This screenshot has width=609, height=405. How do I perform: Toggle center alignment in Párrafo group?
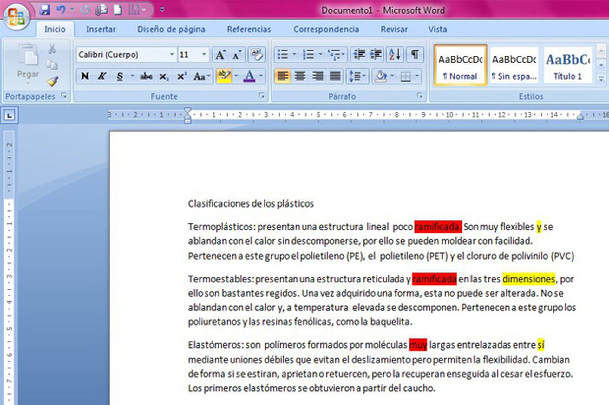pos(299,76)
